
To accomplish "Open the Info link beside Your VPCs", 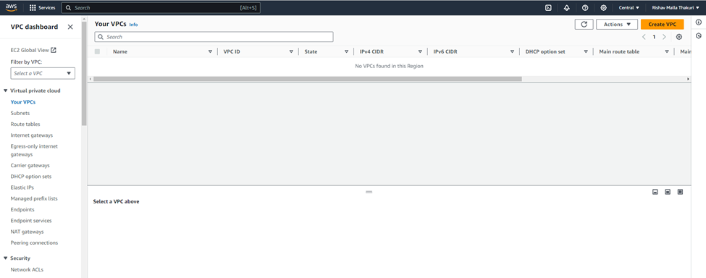I will coord(133,25).
